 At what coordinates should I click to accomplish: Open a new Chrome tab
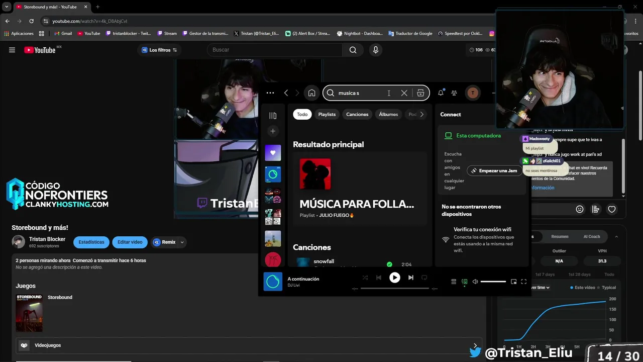click(x=97, y=7)
